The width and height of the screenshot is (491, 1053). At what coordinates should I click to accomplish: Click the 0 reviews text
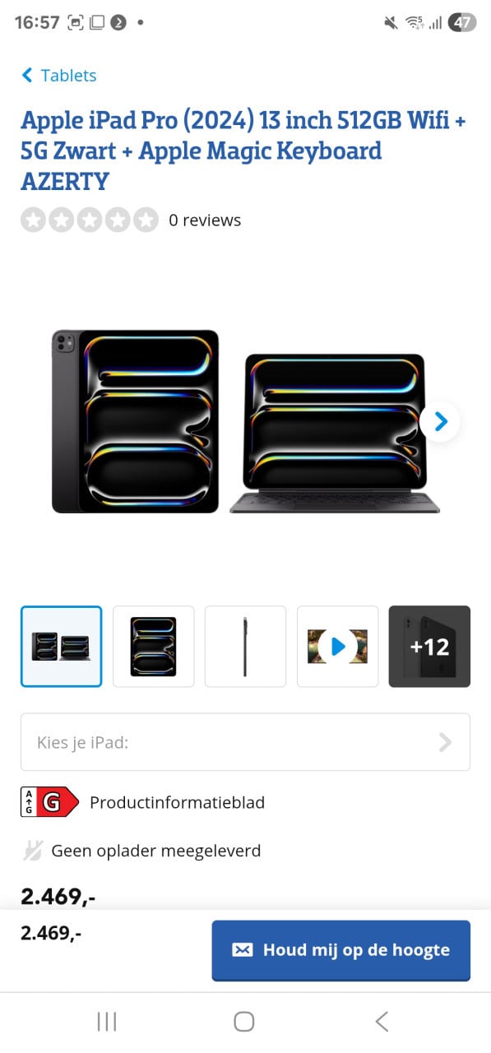tap(205, 220)
